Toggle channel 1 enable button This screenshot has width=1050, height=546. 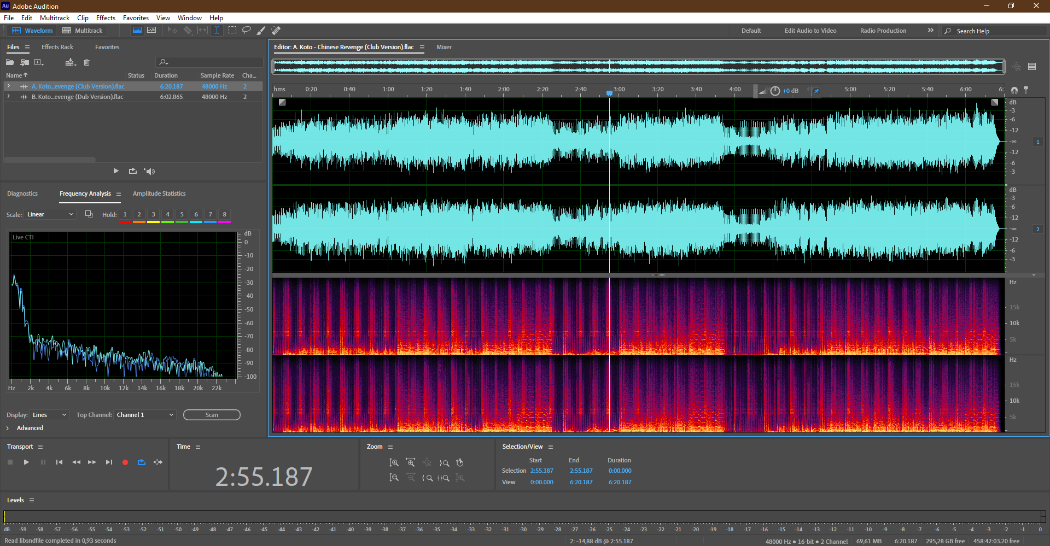point(1037,142)
